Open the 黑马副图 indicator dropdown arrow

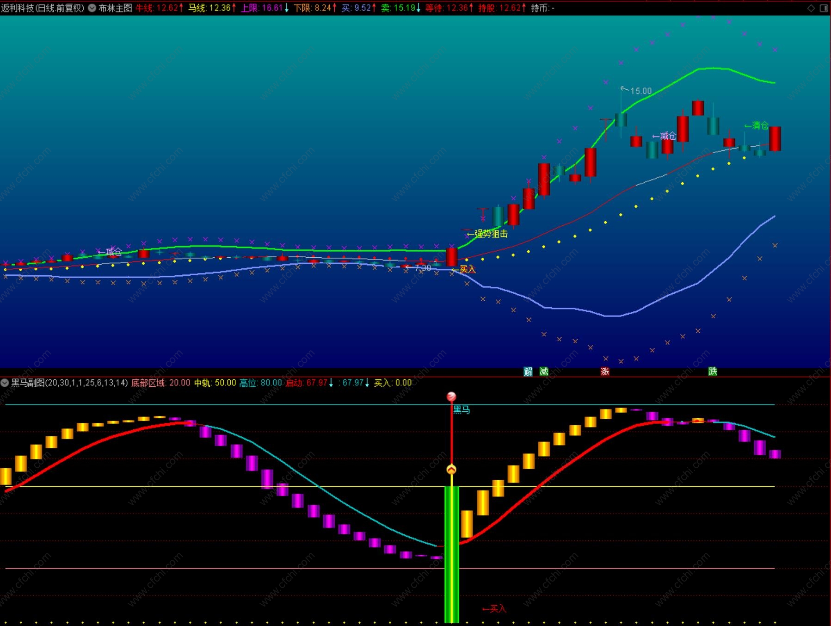point(5,383)
